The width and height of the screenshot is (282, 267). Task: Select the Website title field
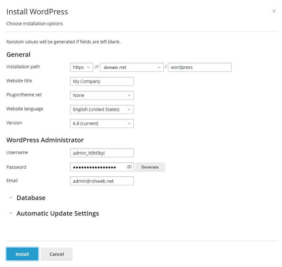(102, 81)
